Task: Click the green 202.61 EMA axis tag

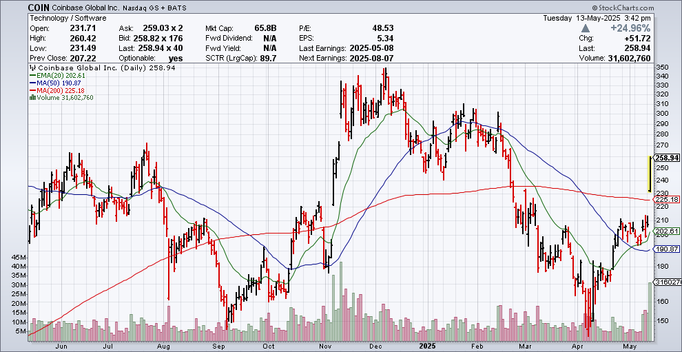Action: point(668,231)
